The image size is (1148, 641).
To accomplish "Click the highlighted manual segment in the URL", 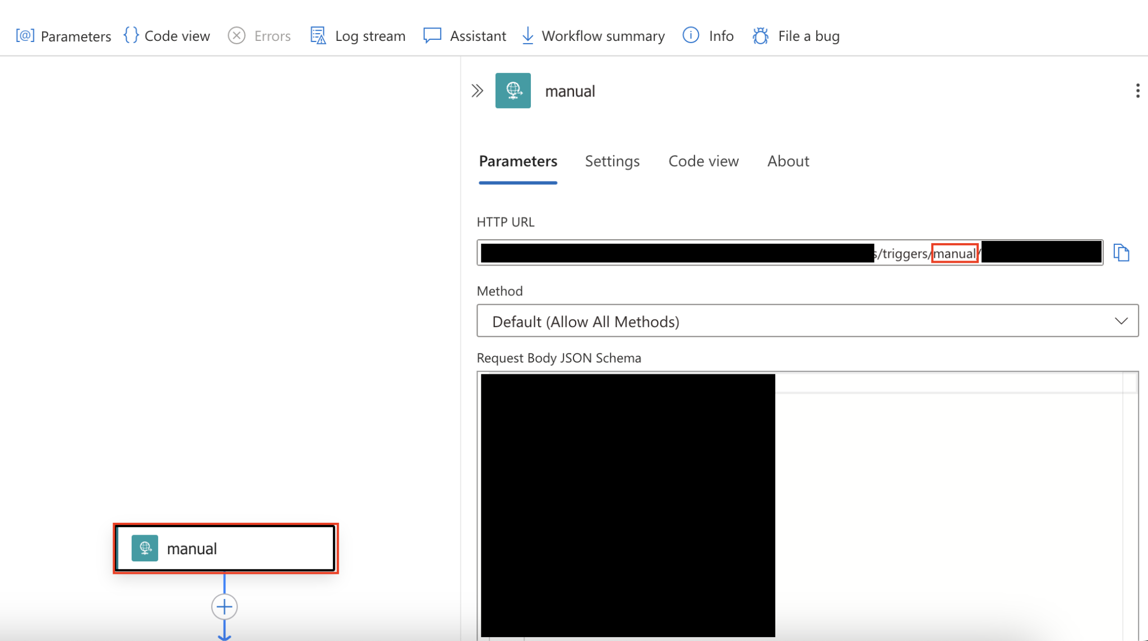I will tap(955, 253).
